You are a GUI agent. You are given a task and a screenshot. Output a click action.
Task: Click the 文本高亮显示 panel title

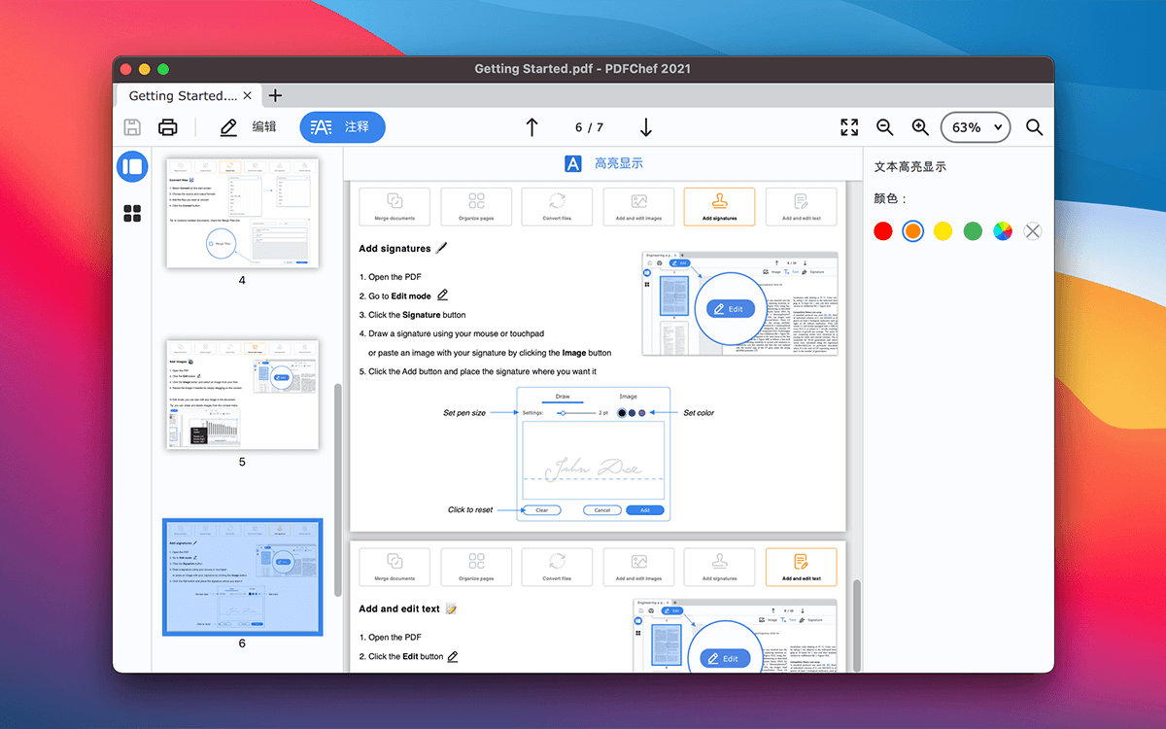click(910, 167)
